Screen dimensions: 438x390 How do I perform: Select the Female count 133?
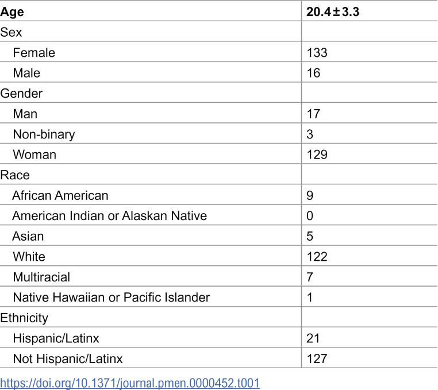[317, 53]
